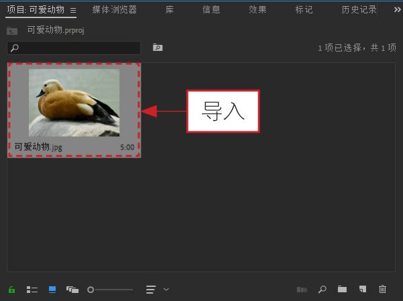Switch to the 库 tab

coord(170,10)
